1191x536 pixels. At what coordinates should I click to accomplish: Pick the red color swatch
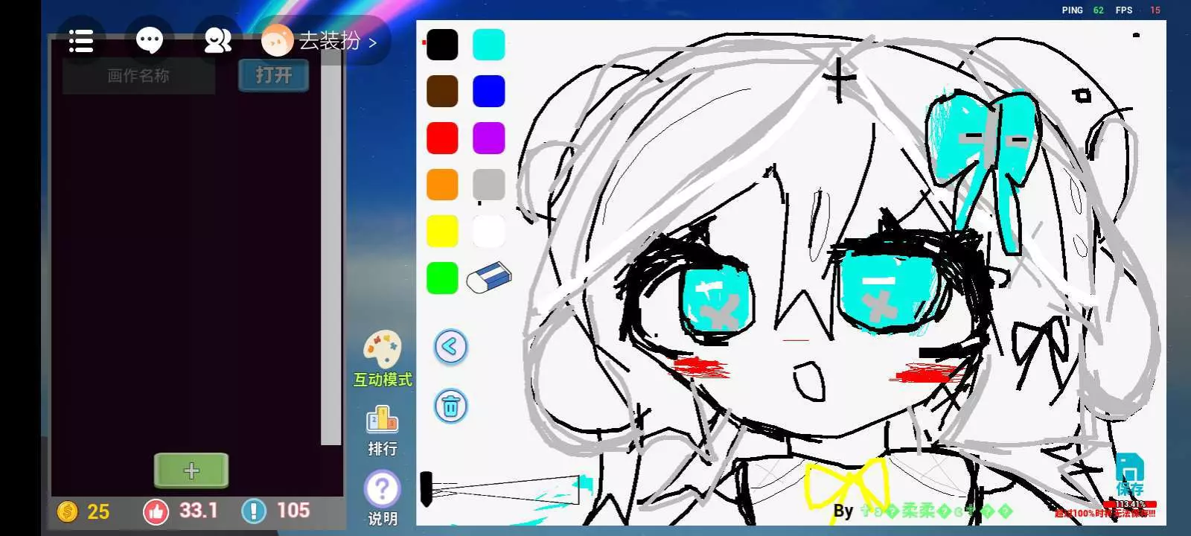coord(442,138)
